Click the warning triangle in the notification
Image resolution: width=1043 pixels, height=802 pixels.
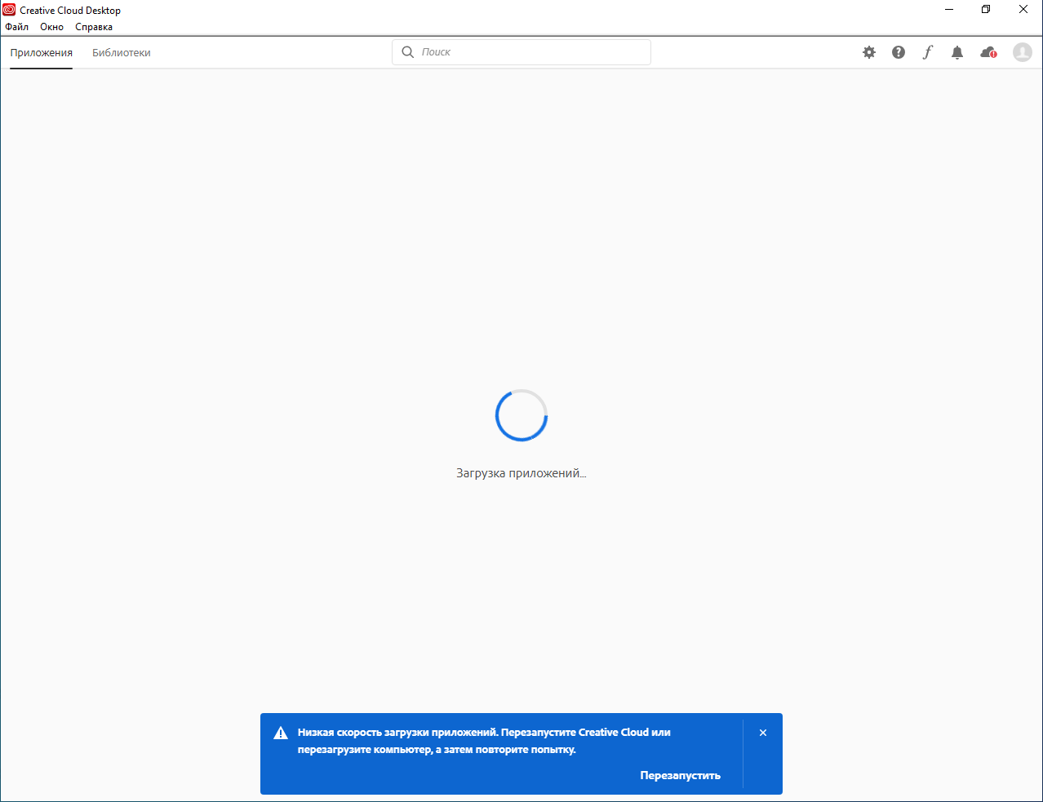click(281, 733)
